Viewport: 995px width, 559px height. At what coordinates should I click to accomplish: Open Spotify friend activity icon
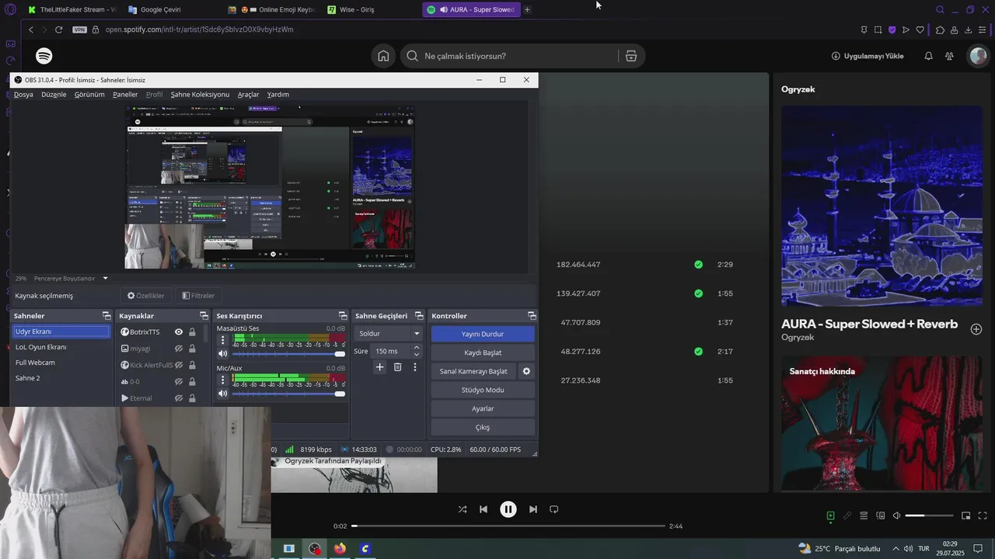coord(949,56)
